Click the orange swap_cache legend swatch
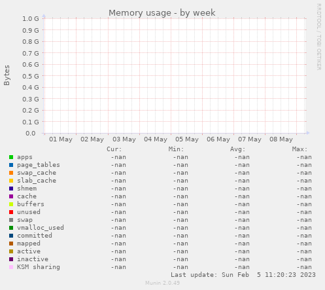Screen dimensions: 325x290 click(11, 173)
